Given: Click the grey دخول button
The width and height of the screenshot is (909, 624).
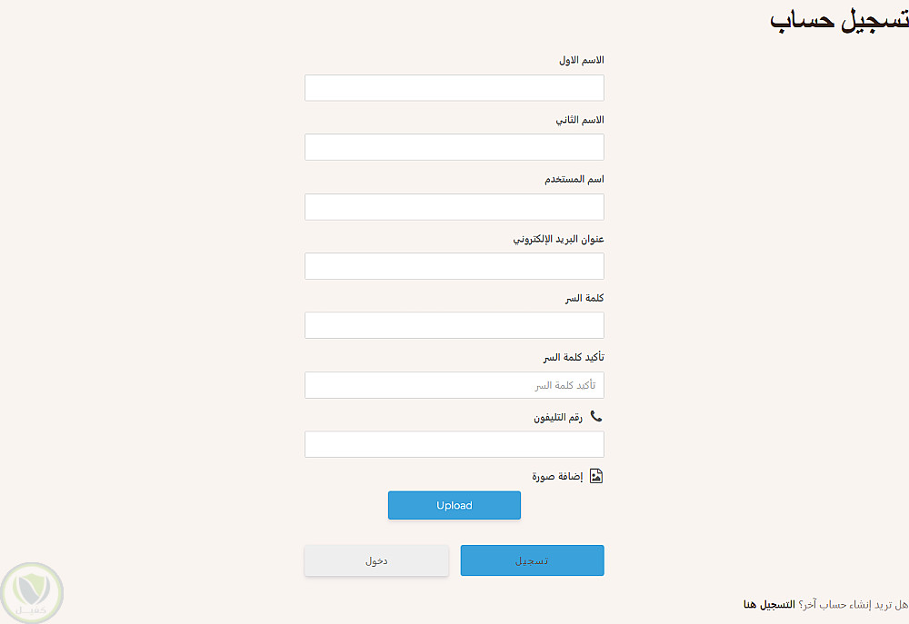Looking at the screenshot, I should (376, 560).
